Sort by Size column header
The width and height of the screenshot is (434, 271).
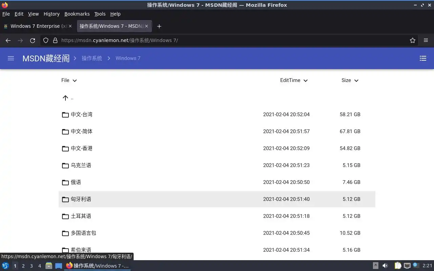tap(350, 80)
